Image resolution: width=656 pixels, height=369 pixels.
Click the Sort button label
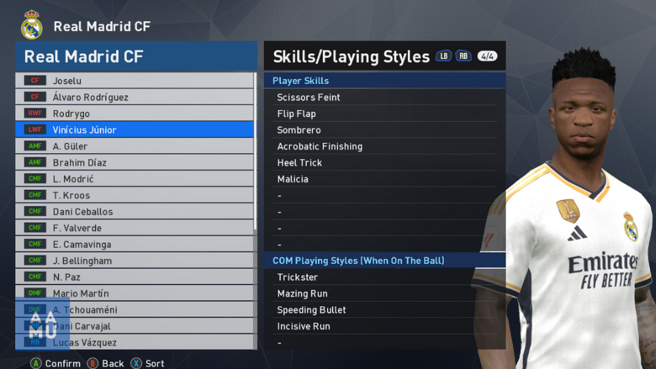[155, 363]
